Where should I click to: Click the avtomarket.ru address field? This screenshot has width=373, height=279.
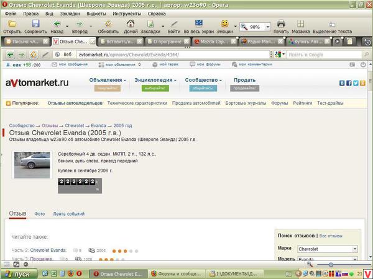(x=173, y=55)
